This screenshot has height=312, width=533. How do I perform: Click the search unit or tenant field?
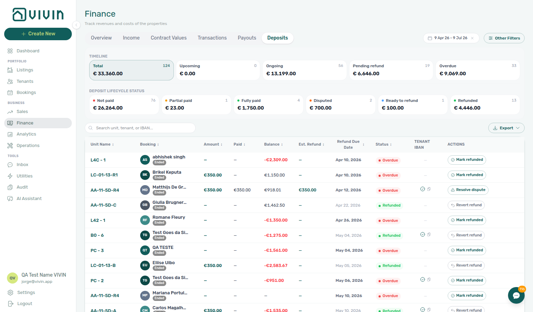(140, 128)
